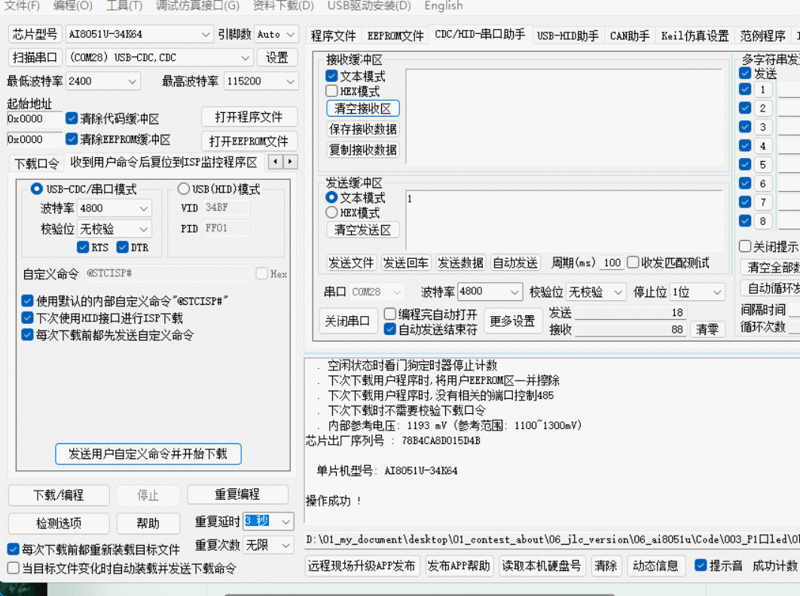Click 打开程序文件 button
The height and width of the screenshot is (596, 800).
pos(249,117)
